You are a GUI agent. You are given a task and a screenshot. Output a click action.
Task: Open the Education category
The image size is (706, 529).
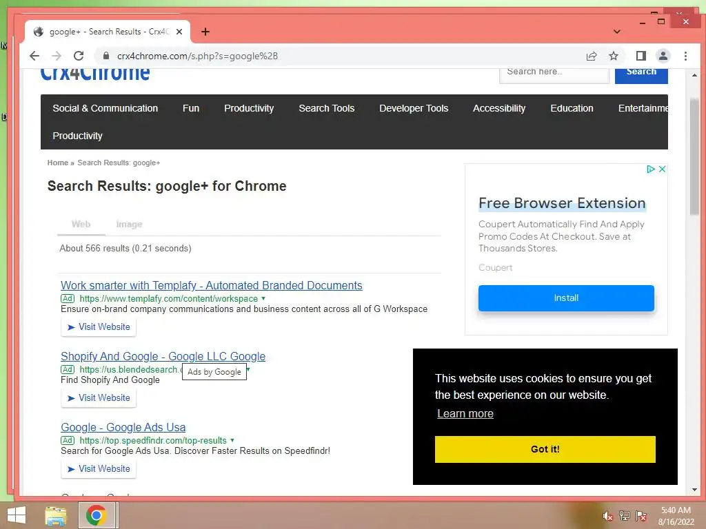pos(572,108)
